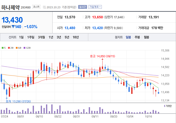Click the last blue candlestick on the chart
The height and width of the screenshot is (123, 176).
click(158, 93)
